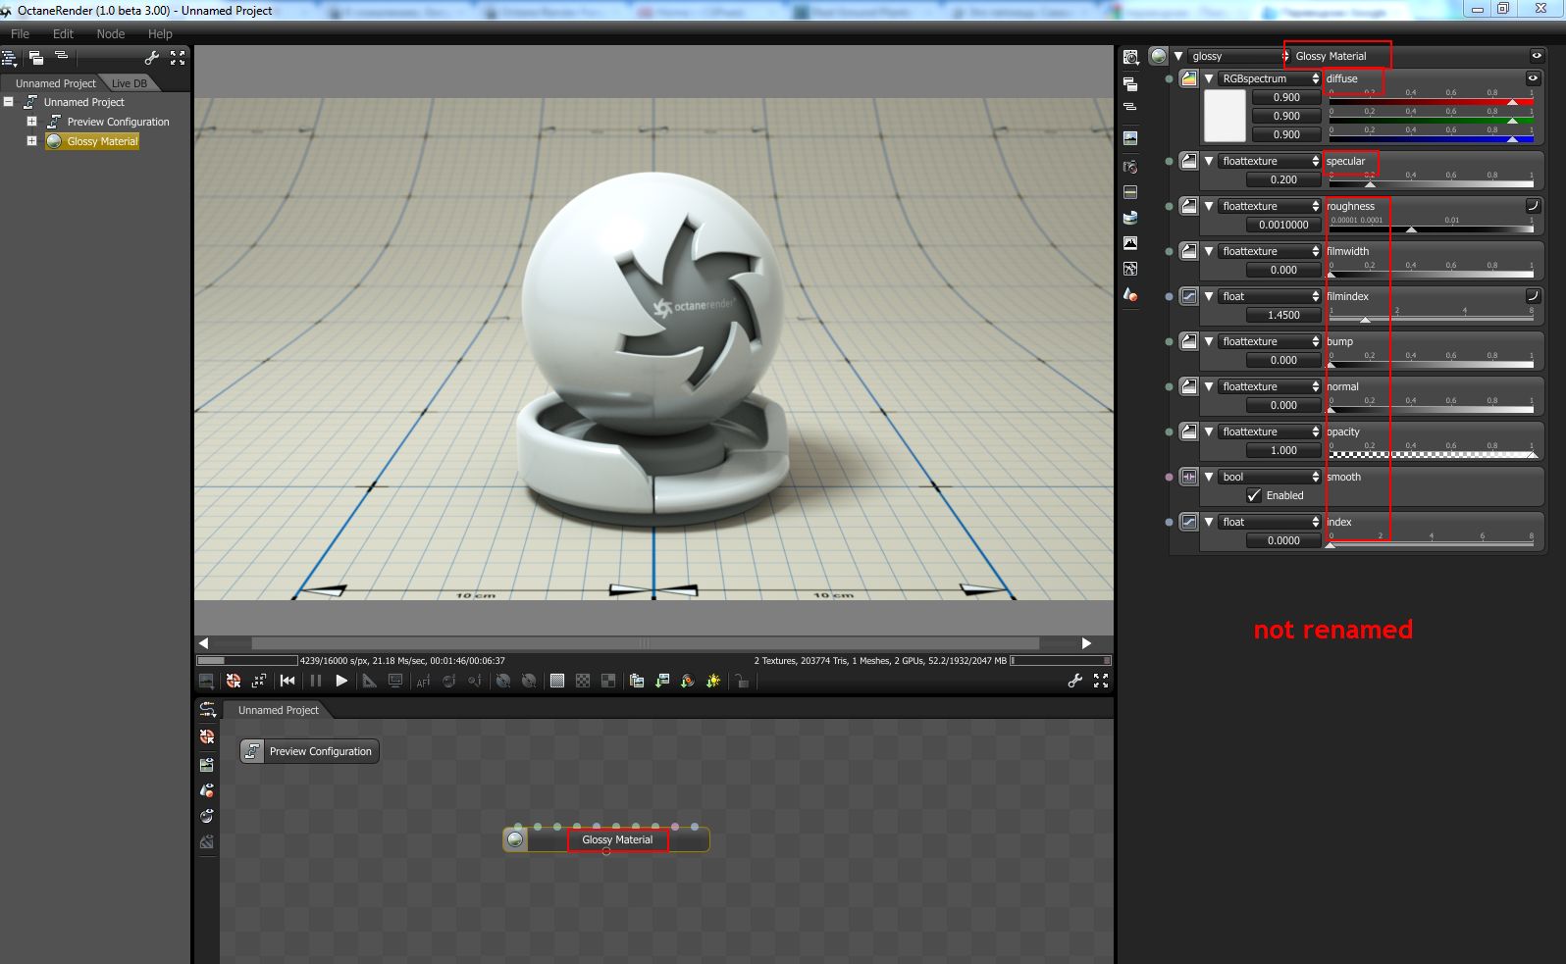Open the Node menu
The width and height of the screenshot is (1566, 964).
(x=110, y=33)
